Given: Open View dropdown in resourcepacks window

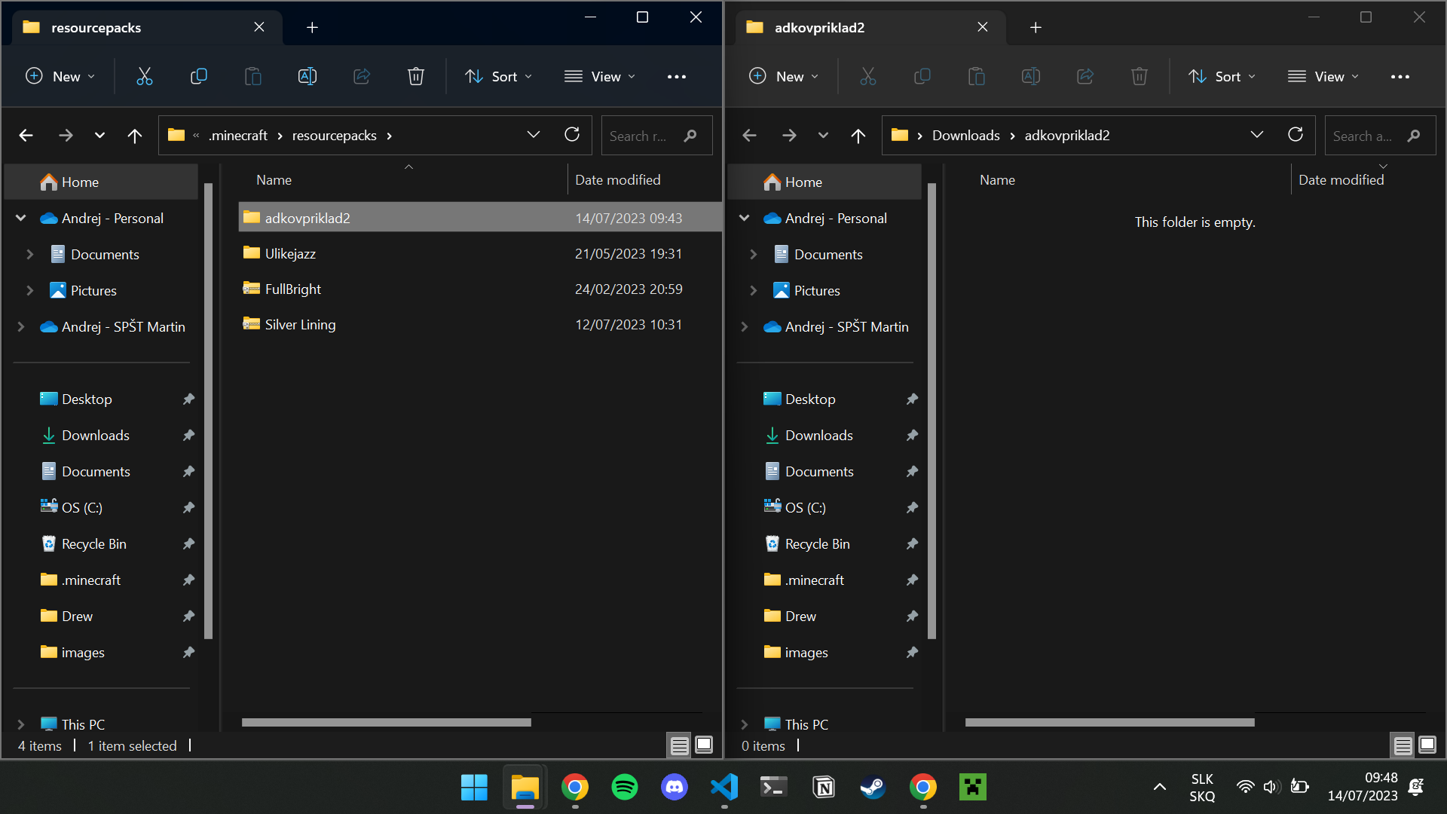Looking at the screenshot, I should (x=600, y=76).
